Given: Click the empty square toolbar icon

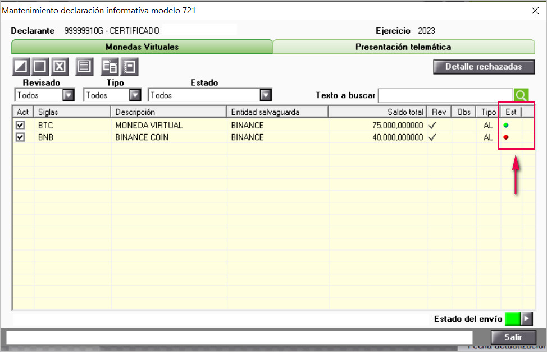Looking at the screenshot, I should (40, 67).
